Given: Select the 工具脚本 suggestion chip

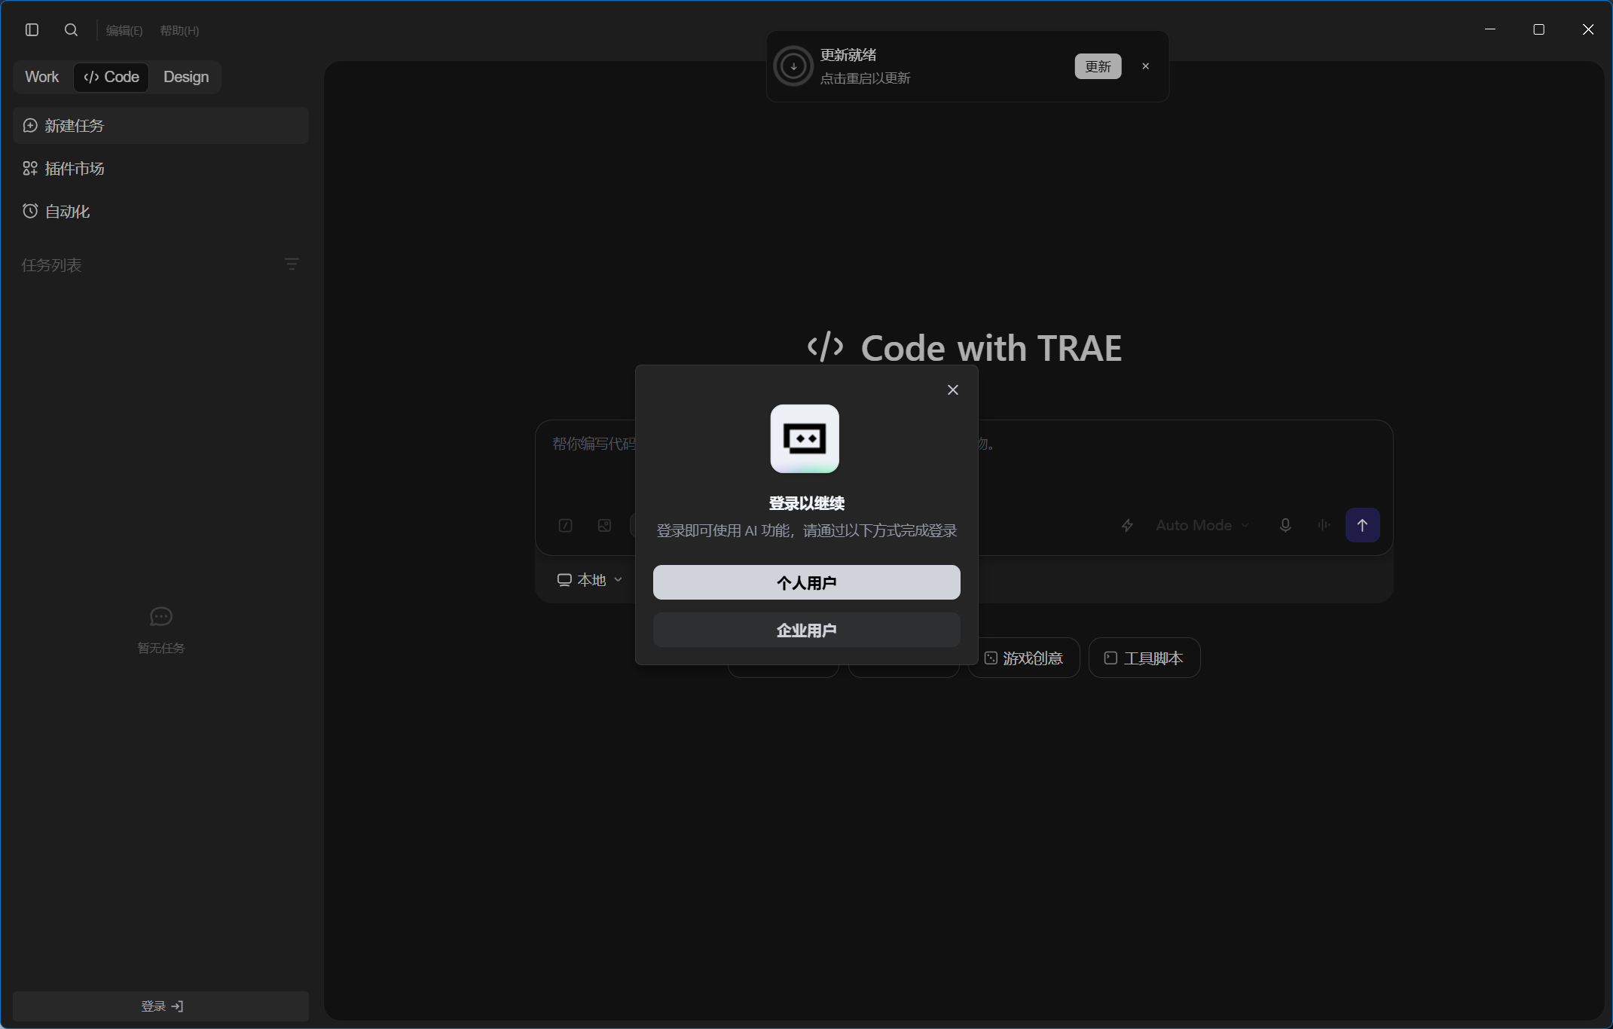Looking at the screenshot, I should 1144,658.
